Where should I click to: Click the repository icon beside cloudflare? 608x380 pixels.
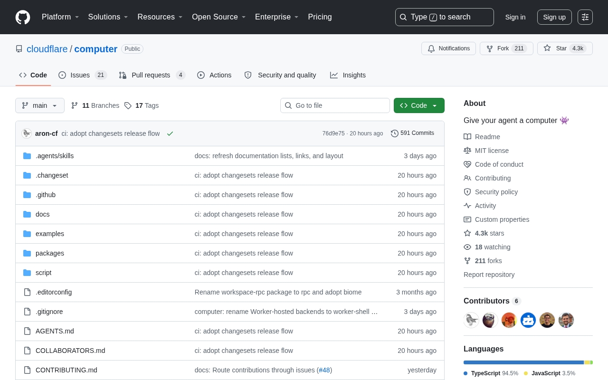point(19,49)
